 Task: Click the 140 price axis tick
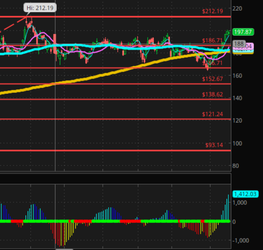coord(237,98)
